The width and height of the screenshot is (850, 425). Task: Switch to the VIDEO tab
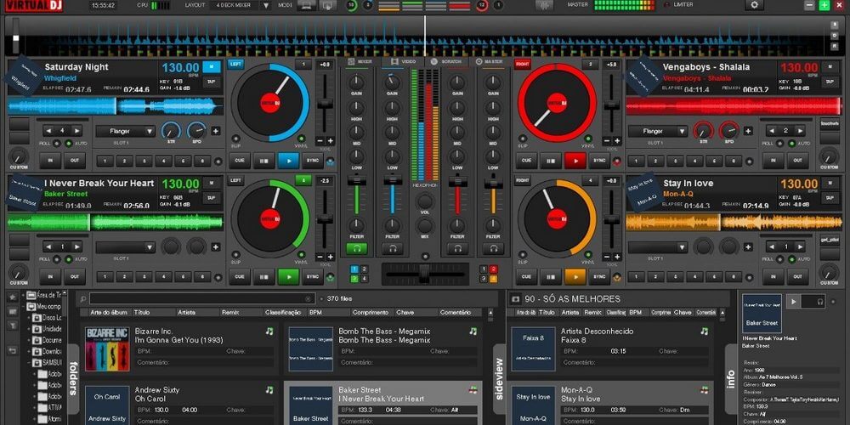[x=403, y=62]
